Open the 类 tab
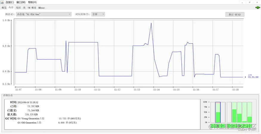The image size is (261, 134). tap(24, 8)
